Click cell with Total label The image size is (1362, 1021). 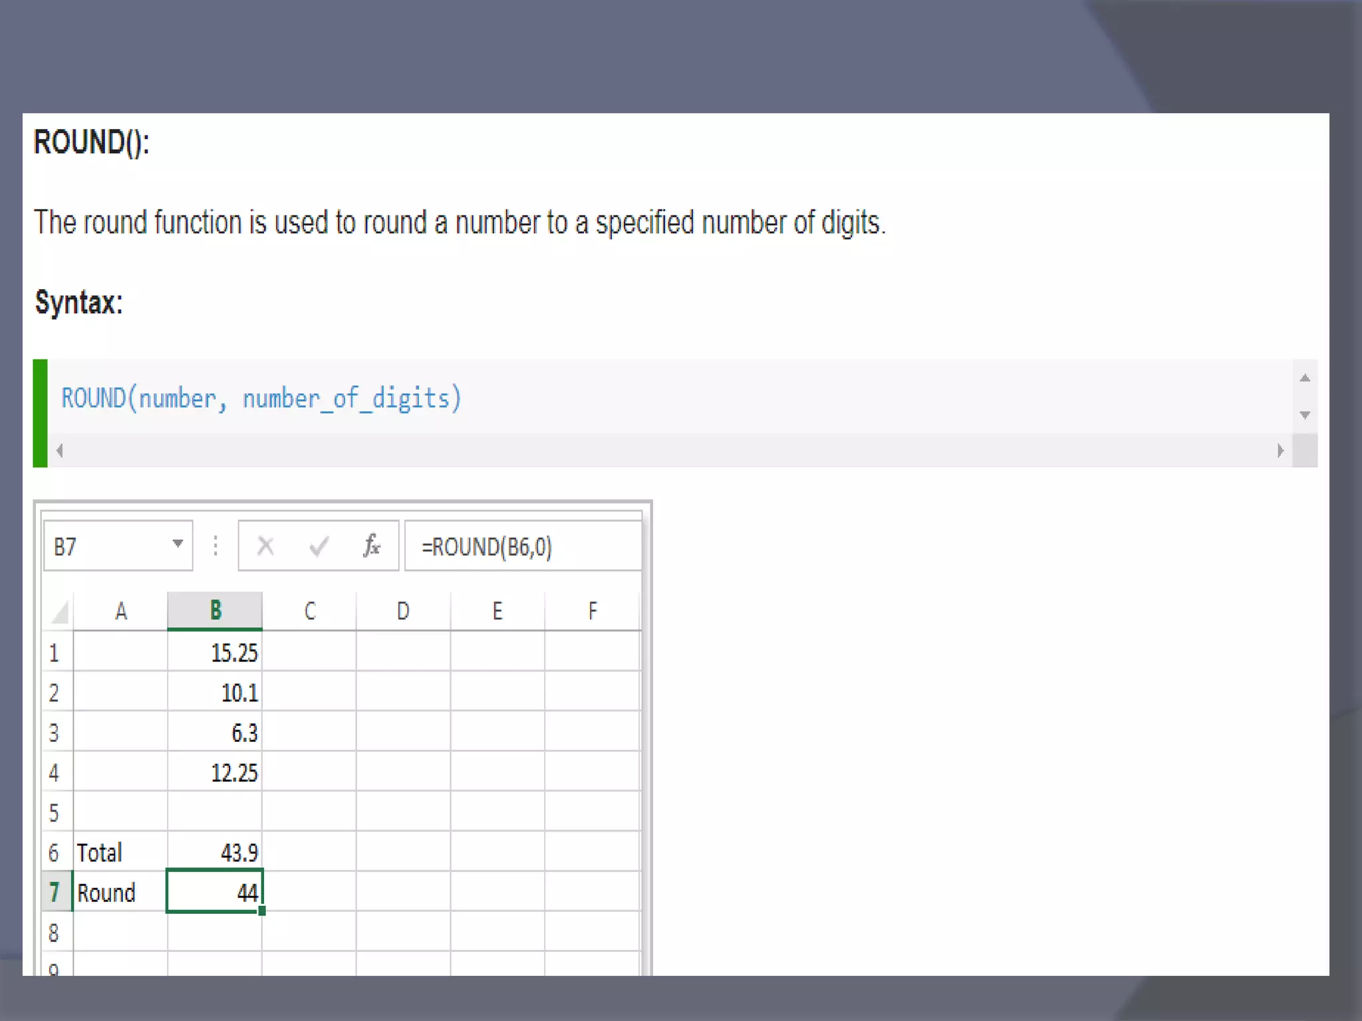click(x=120, y=852)
